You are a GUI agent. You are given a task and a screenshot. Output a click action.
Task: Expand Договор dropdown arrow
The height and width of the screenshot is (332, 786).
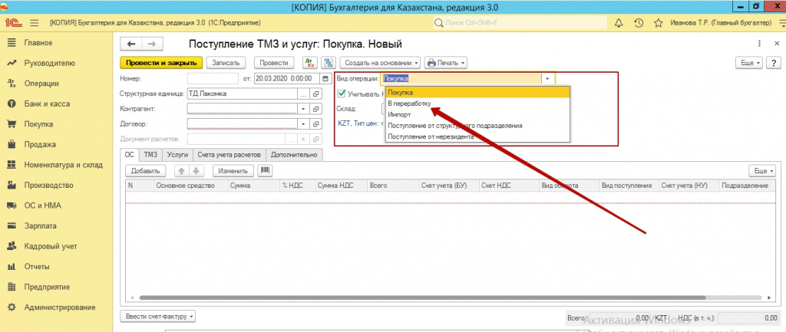(303, 123)
